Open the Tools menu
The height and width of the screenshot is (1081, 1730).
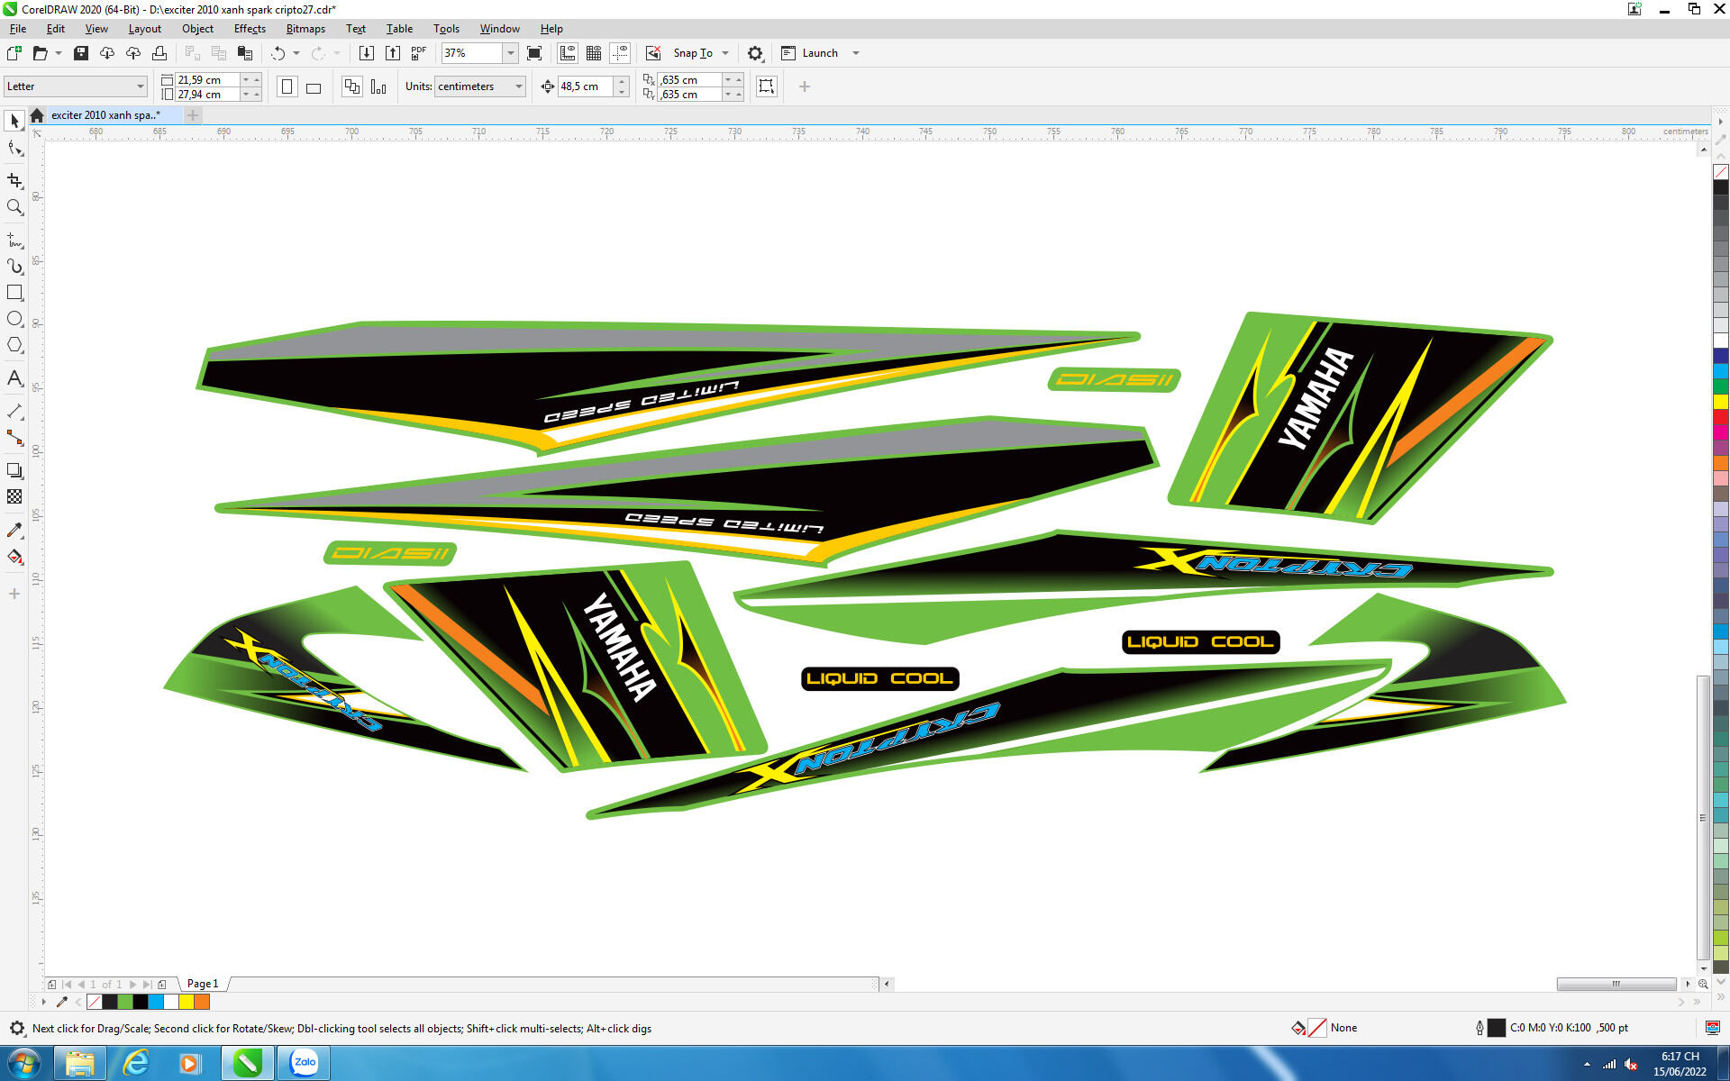pyautogui.click(x=446, y=29)
